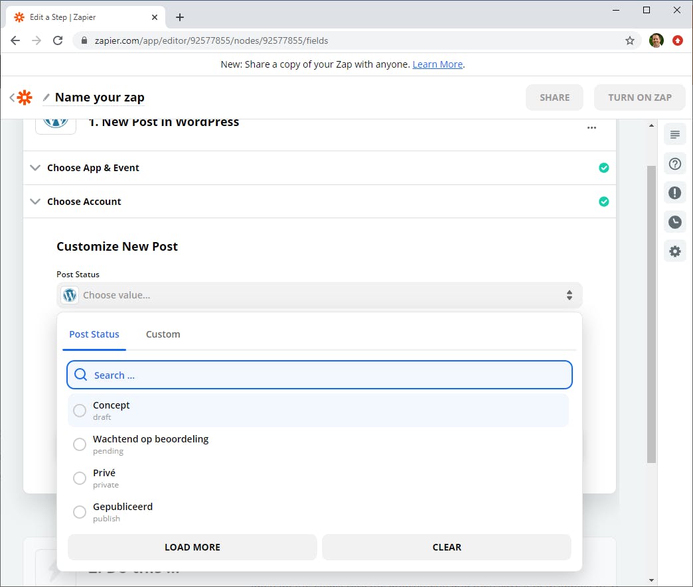
Task: Bookmark this page with the star icon
Action: 630,40
